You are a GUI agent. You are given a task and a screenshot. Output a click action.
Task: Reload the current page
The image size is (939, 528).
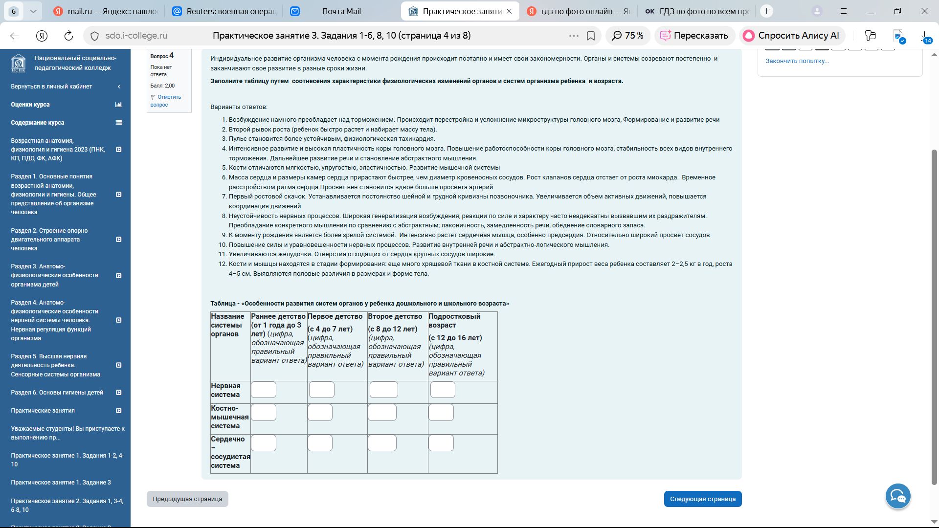coord(68,36)
